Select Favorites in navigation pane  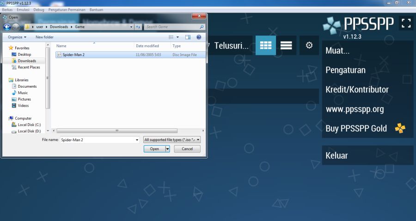22,48
